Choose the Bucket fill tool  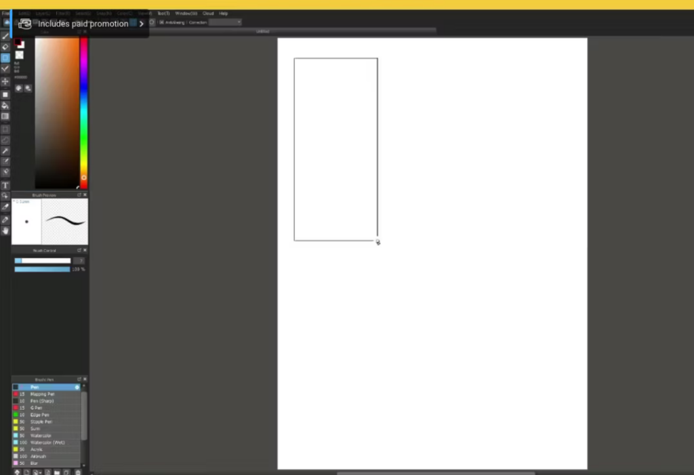coord(5,106)
